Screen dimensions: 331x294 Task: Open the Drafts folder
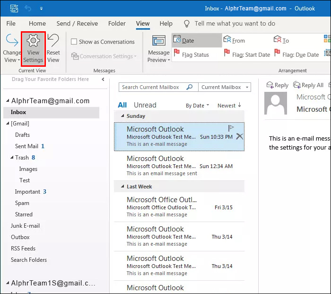22,135
